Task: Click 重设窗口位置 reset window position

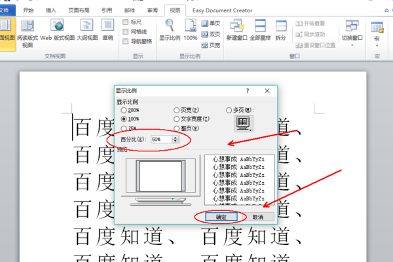Action: coord(315,45)
